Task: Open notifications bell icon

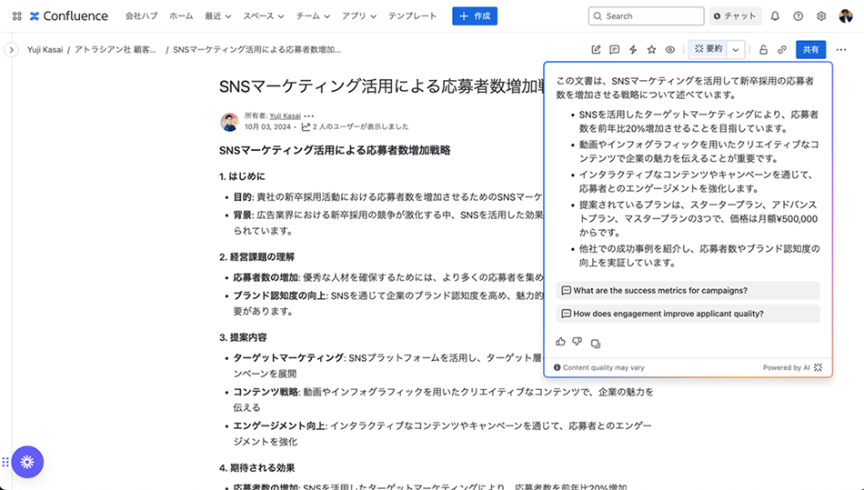Action: click(775, 16)
